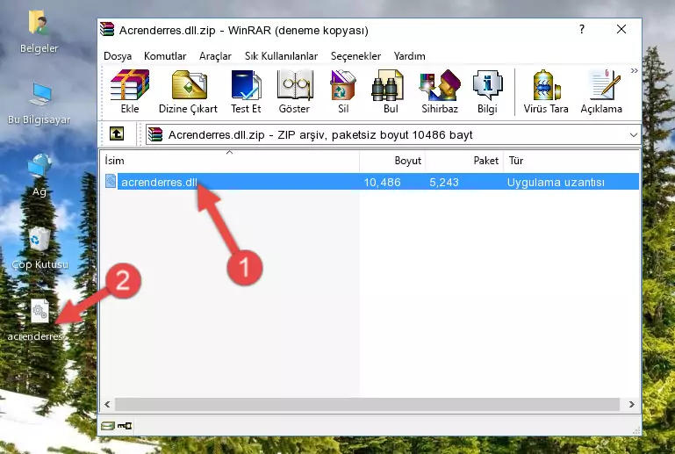This screenshot has width=675, height=454.
Task: Open the Açıklama comment tool
Action: [x=601, y=91]
